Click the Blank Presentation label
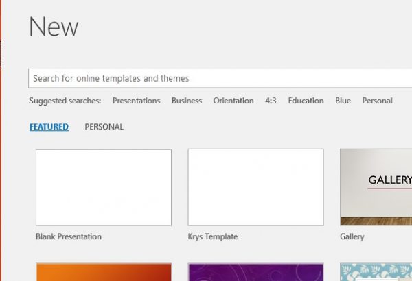 tap(69, 236)
